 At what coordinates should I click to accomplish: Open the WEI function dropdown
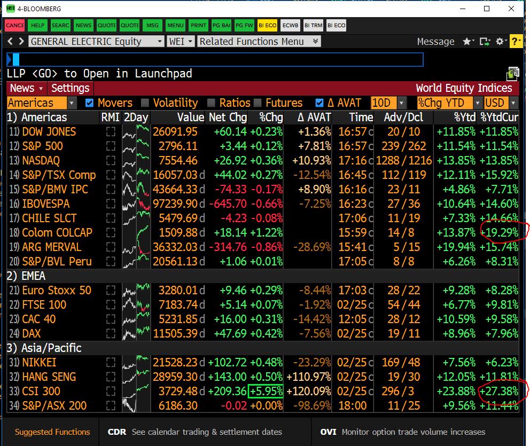181,42
